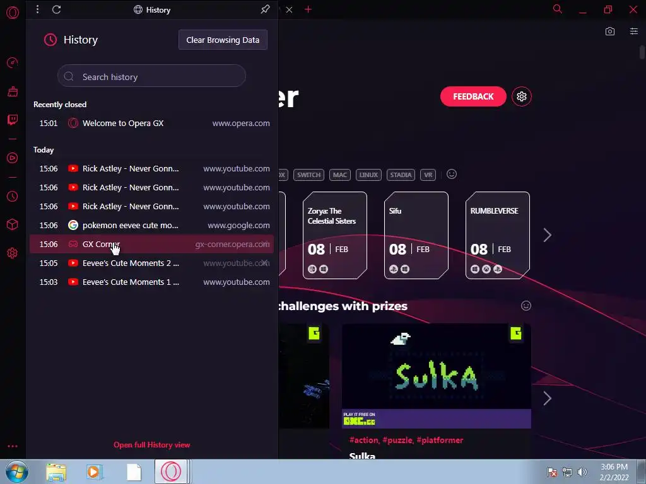Open tab search magnifier icon
This screenshot has height=484, width=646.
point(558,9)
